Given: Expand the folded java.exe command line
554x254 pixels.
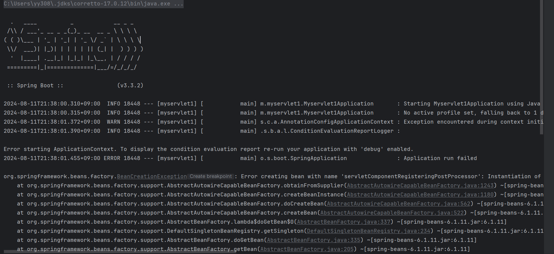Looking at the screenshot, I should pyautogui.click(x=93, y=4).
